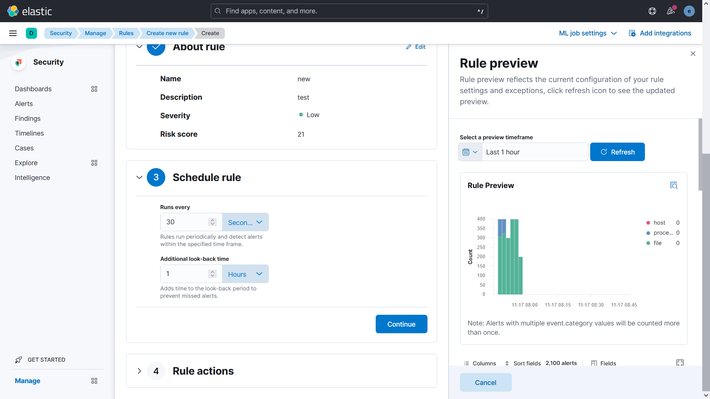Open the Elastic help menu
710x399 pixels.
[x=652, y=11]
